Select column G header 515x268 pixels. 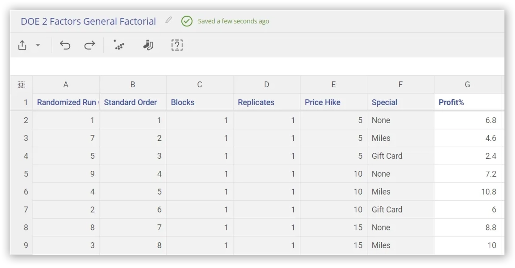point(467,85)
